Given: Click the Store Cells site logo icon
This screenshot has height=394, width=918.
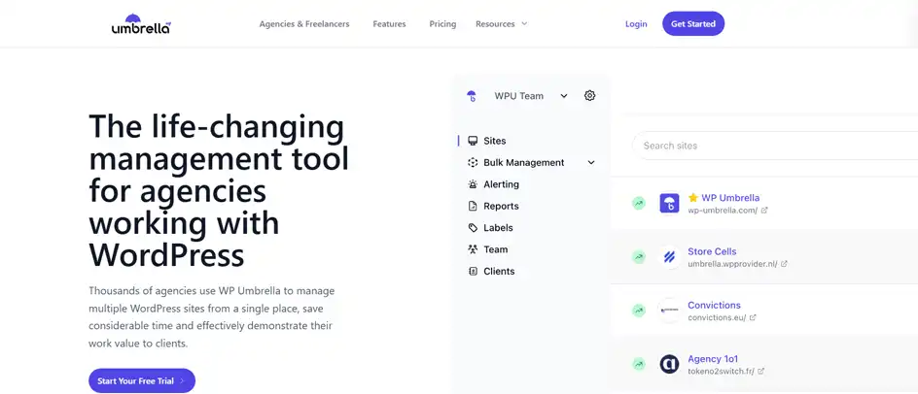Looking at the screenshot, I should (x=669, y=257).
